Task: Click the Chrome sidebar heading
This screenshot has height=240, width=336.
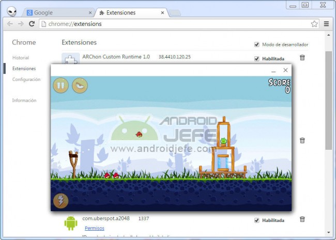Action: 24,42
